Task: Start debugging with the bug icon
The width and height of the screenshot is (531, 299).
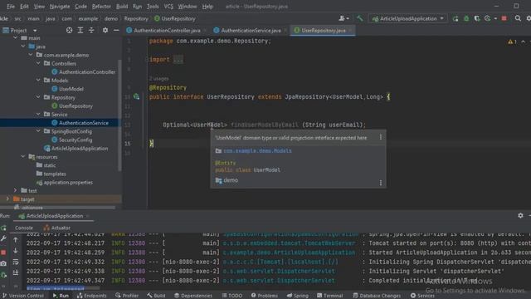Action: tap(466, 18)
